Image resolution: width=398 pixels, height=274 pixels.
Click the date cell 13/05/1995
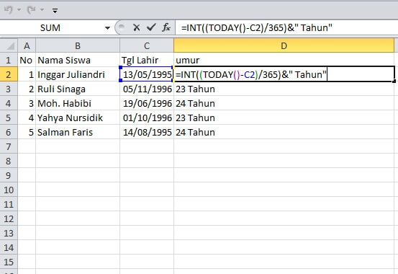(147, 74)
